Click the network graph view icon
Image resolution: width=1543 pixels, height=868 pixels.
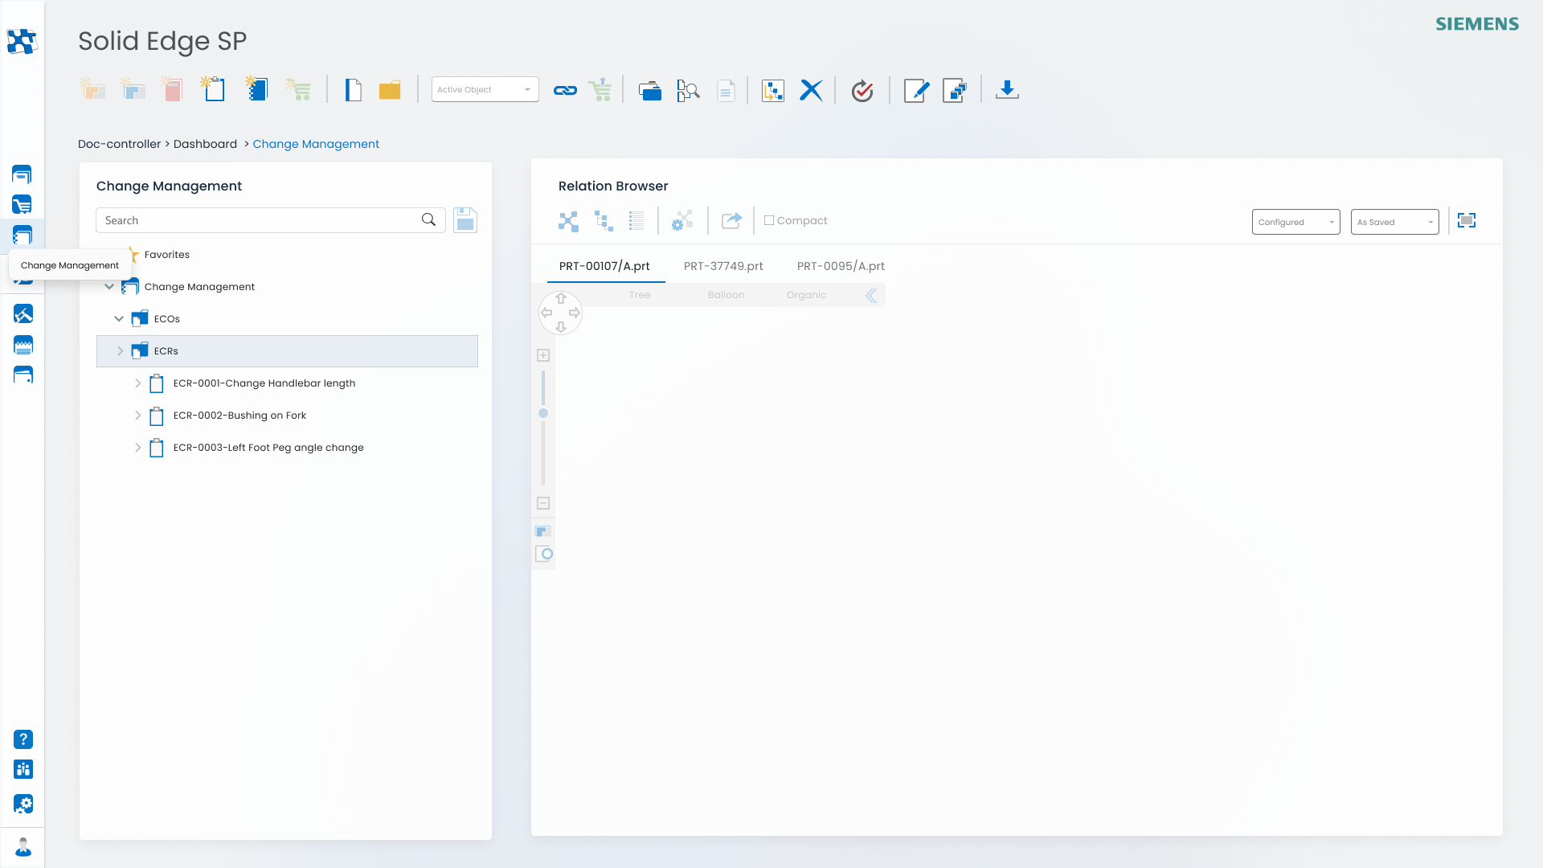pos(568,221)
